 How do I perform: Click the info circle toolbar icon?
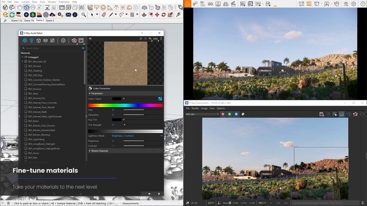coord(75,15)
